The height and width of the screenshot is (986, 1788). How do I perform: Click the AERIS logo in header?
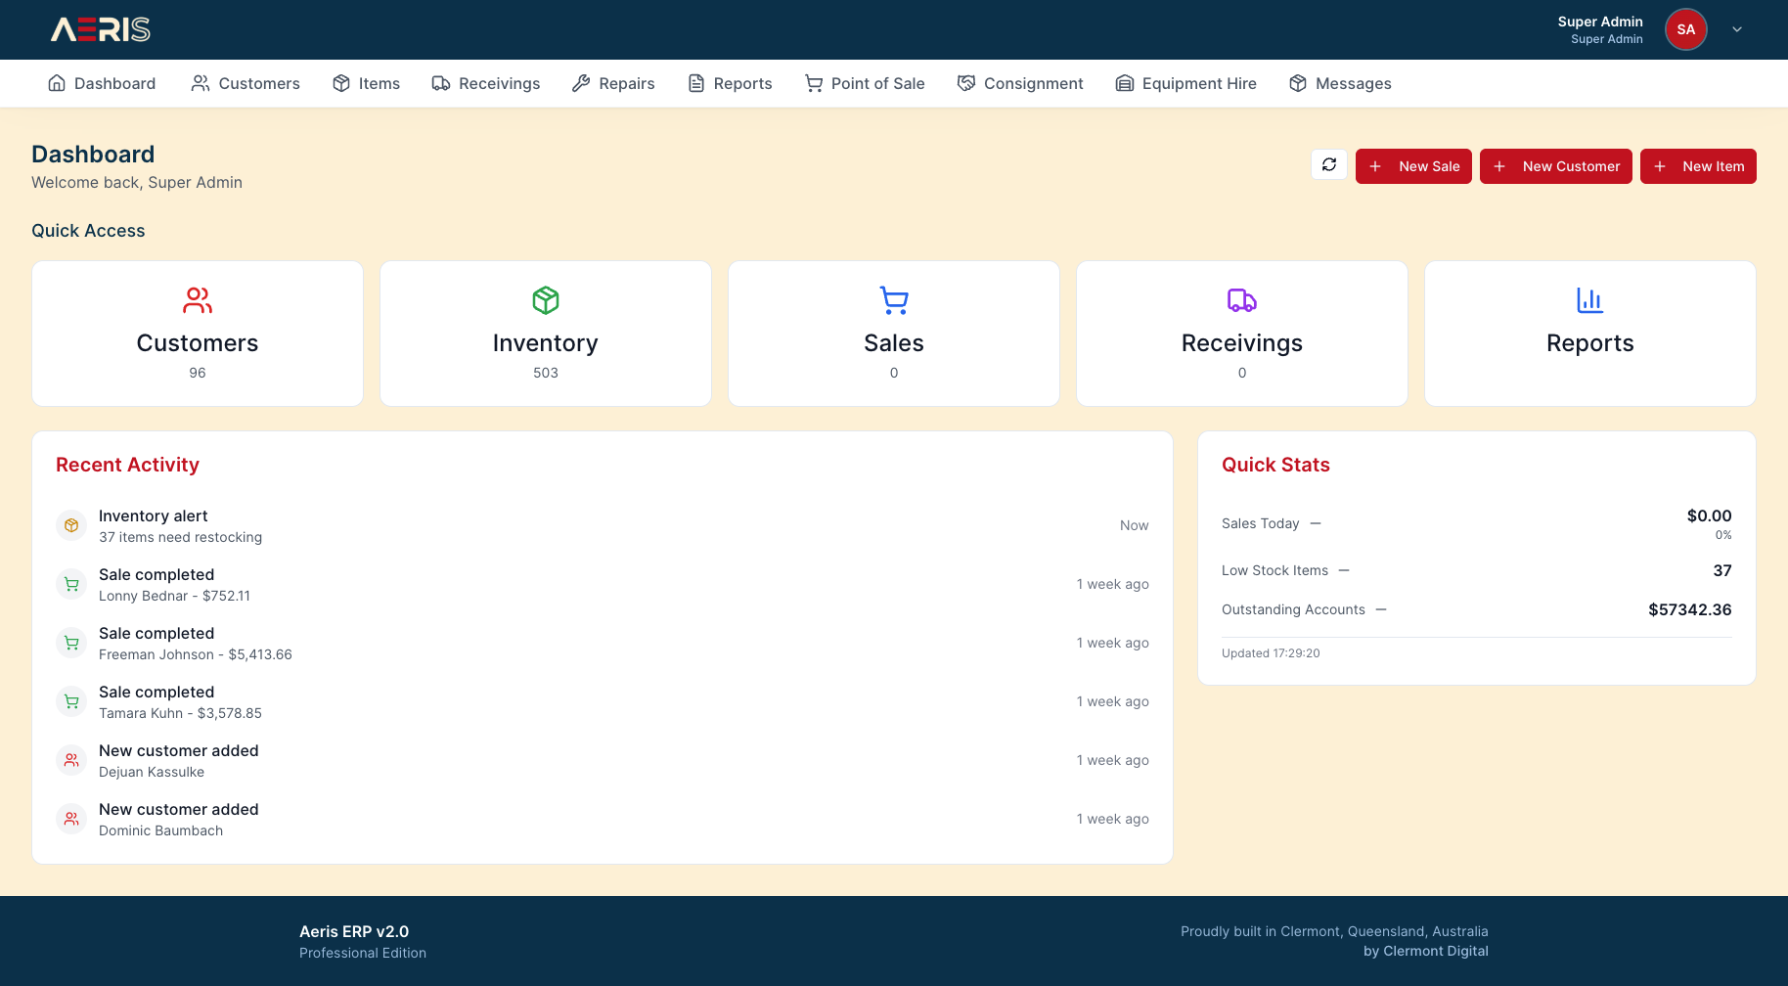pyautogui.click(x=101, y=29)
